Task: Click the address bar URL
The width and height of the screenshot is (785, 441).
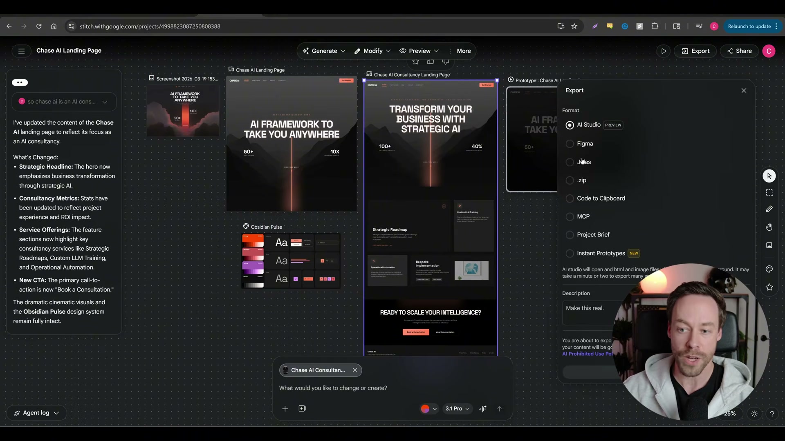Action: tap(150, 26)
